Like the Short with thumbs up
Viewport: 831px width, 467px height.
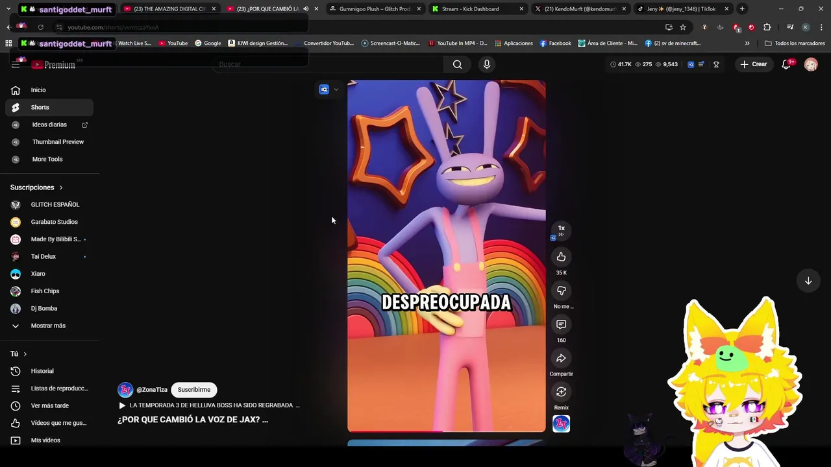(561, 257)
